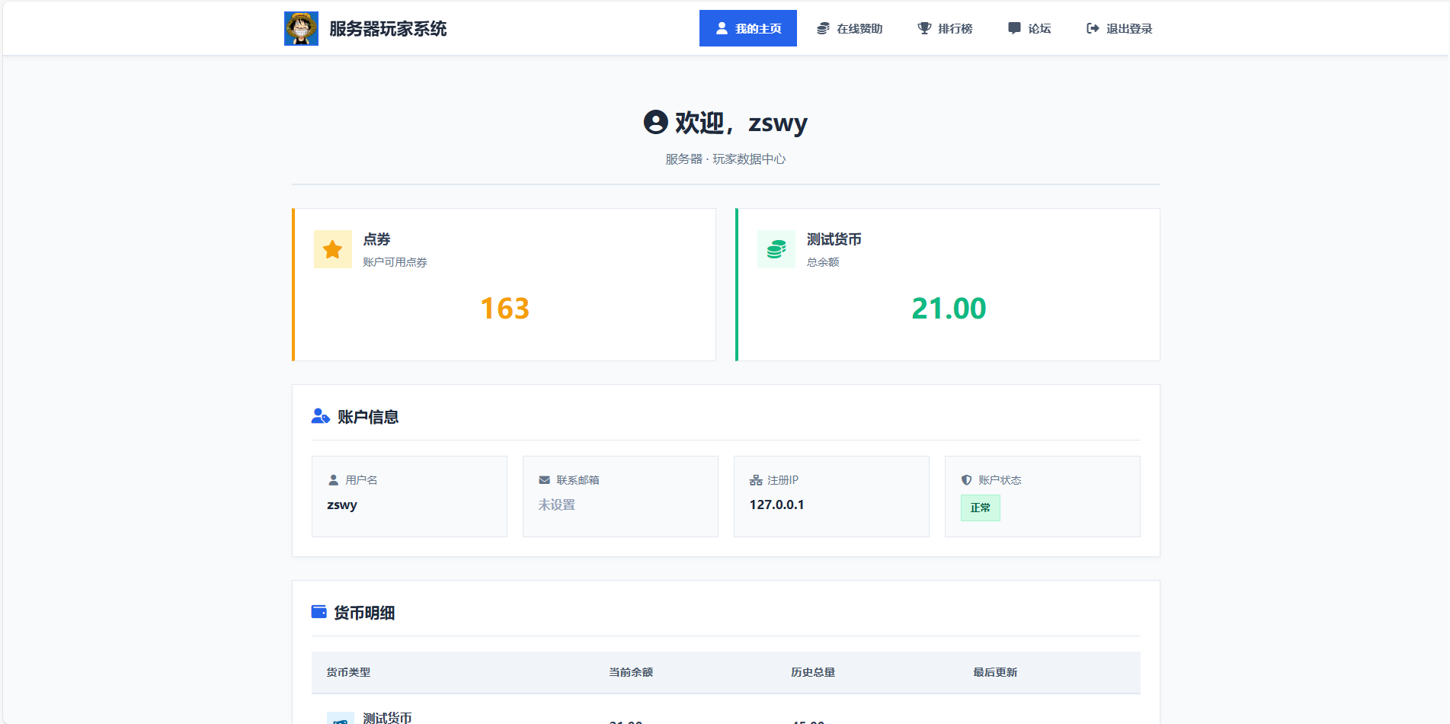This screenshot has width=1450, height=724.
Task: Switch to the 排行榜 section
Action: (x=945, y=27)
